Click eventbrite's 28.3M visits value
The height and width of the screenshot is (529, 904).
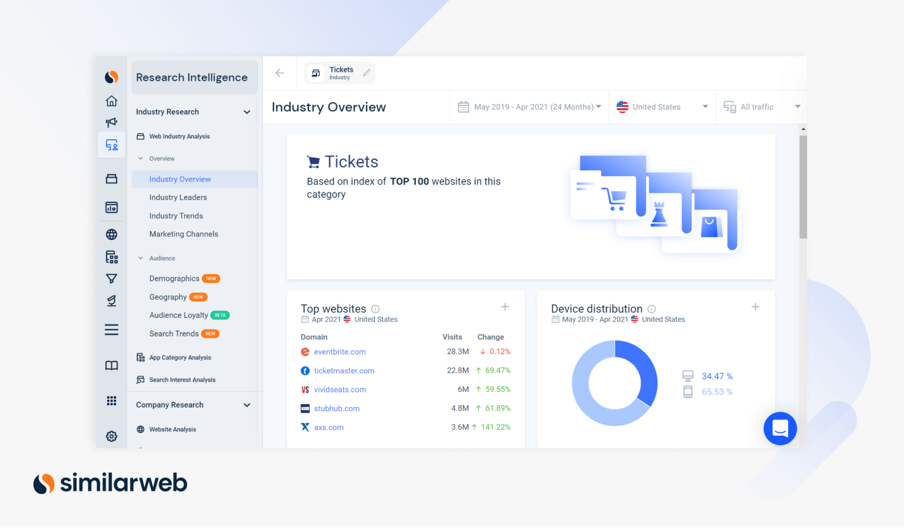point(458,352)
